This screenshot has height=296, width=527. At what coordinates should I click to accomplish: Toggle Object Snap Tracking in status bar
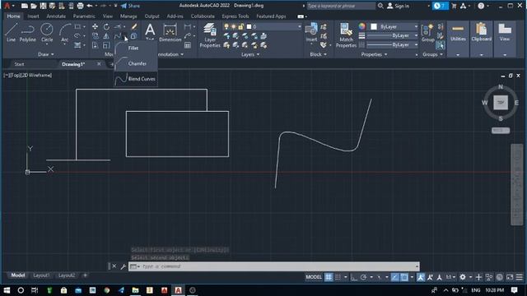[x=394, y=277]
